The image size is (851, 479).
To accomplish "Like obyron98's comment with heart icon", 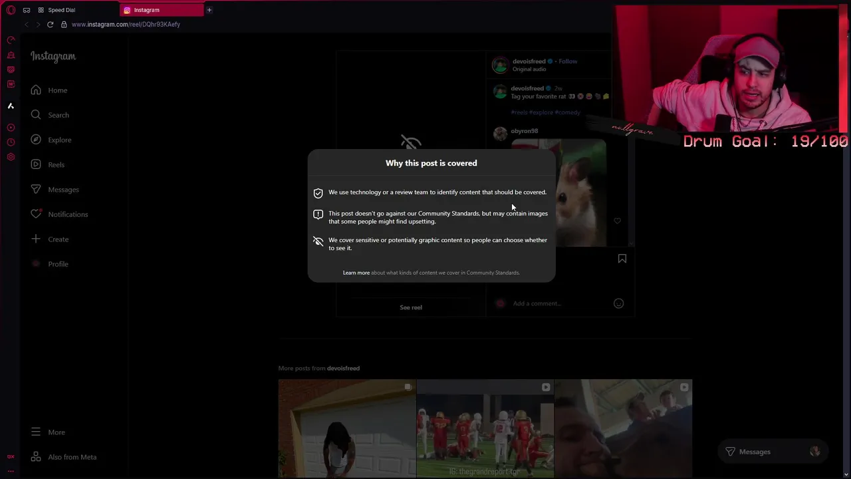I will point(618,221).
